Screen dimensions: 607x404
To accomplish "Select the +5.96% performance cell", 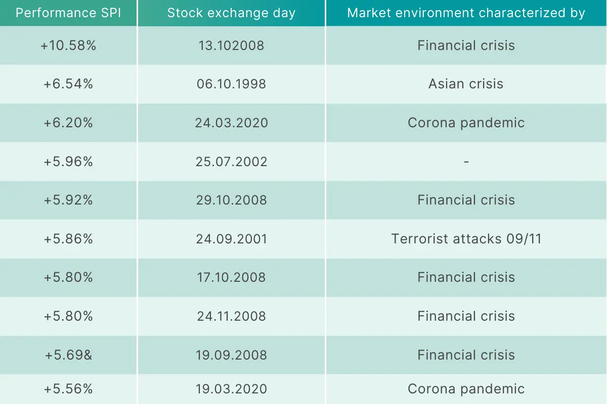I will (x=68, y=162).
